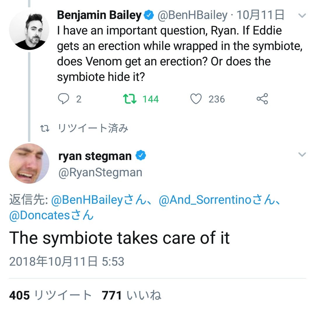Screen dimensions: 315x310
Task: Click ryan stegman's verified badge
Action: point(141,156)
